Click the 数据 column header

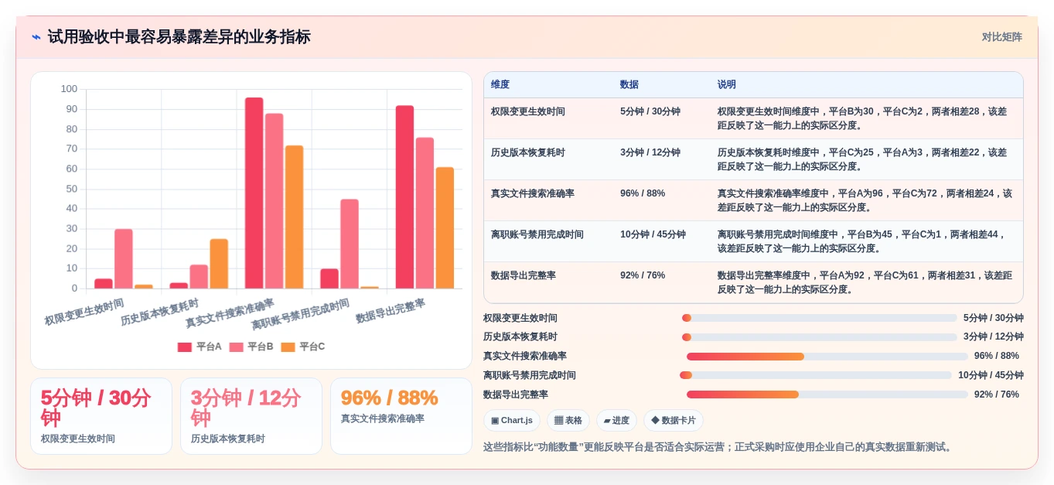[629, 85]
